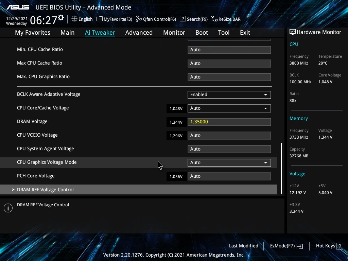Screen dimensions: 348x261
Task: Click the 3733 MHz memory frequency value
Action: click(299, 137)
